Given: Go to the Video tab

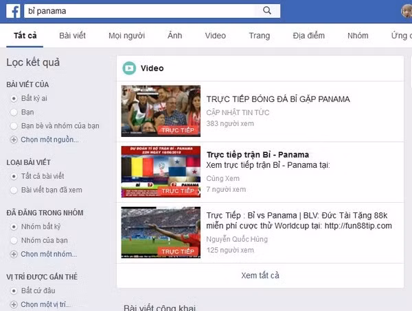Looking at the screenshot, I should (x=215, y=36).
